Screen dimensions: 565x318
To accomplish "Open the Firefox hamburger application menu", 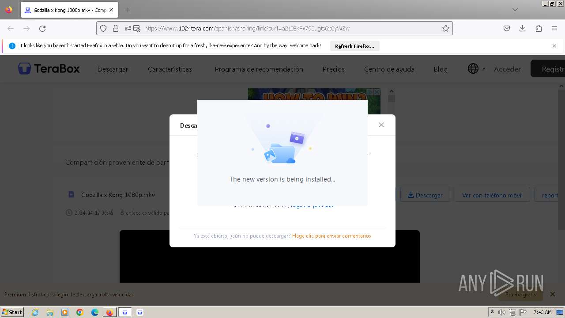I will [x=554, y=28].
